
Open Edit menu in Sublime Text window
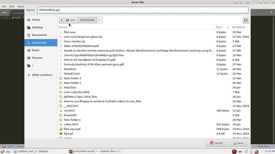coord(12,6)
